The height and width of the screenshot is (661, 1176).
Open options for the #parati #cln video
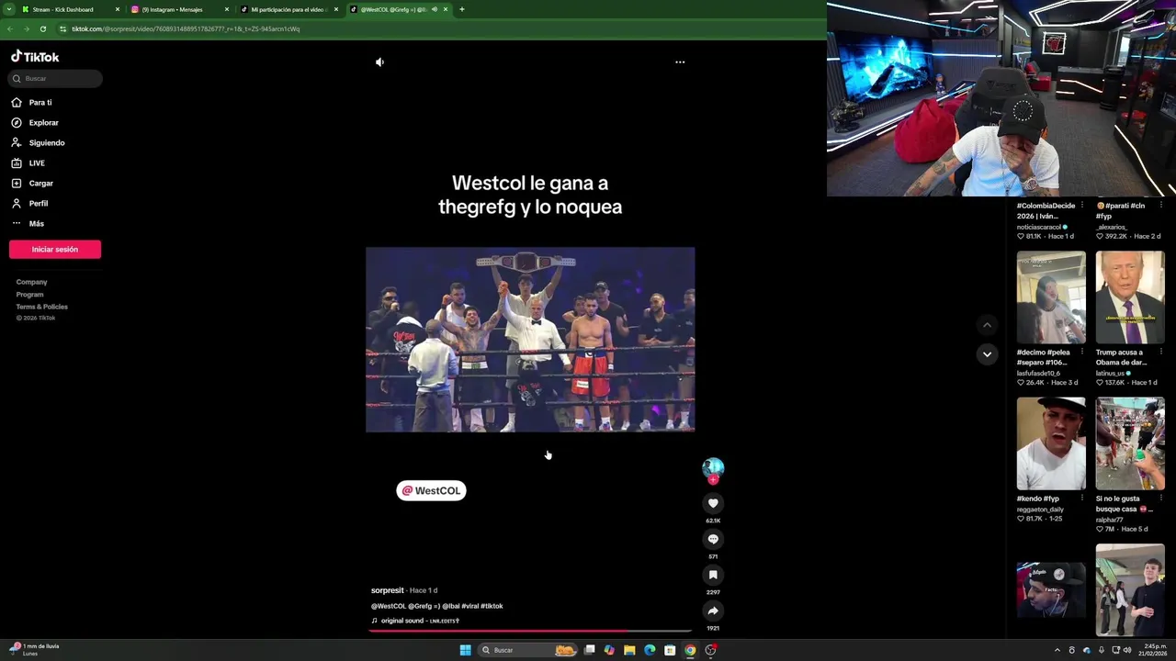(x=1160, y=206)
